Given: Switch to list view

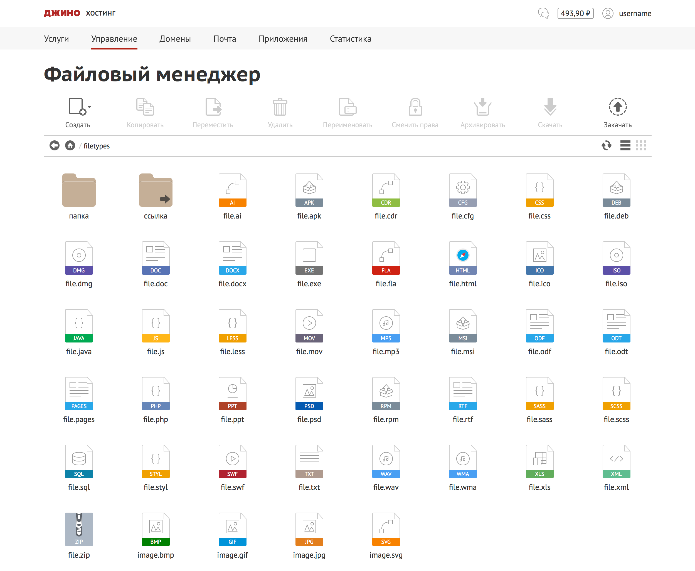Looking at the screenshot, I should coord(625,145).
